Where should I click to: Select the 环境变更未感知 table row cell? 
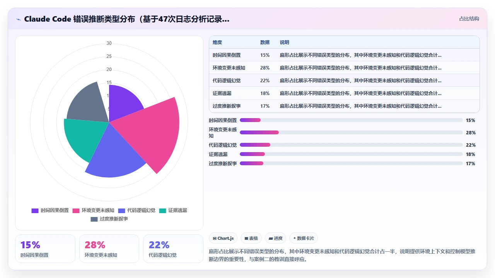[x=229, y=68]
